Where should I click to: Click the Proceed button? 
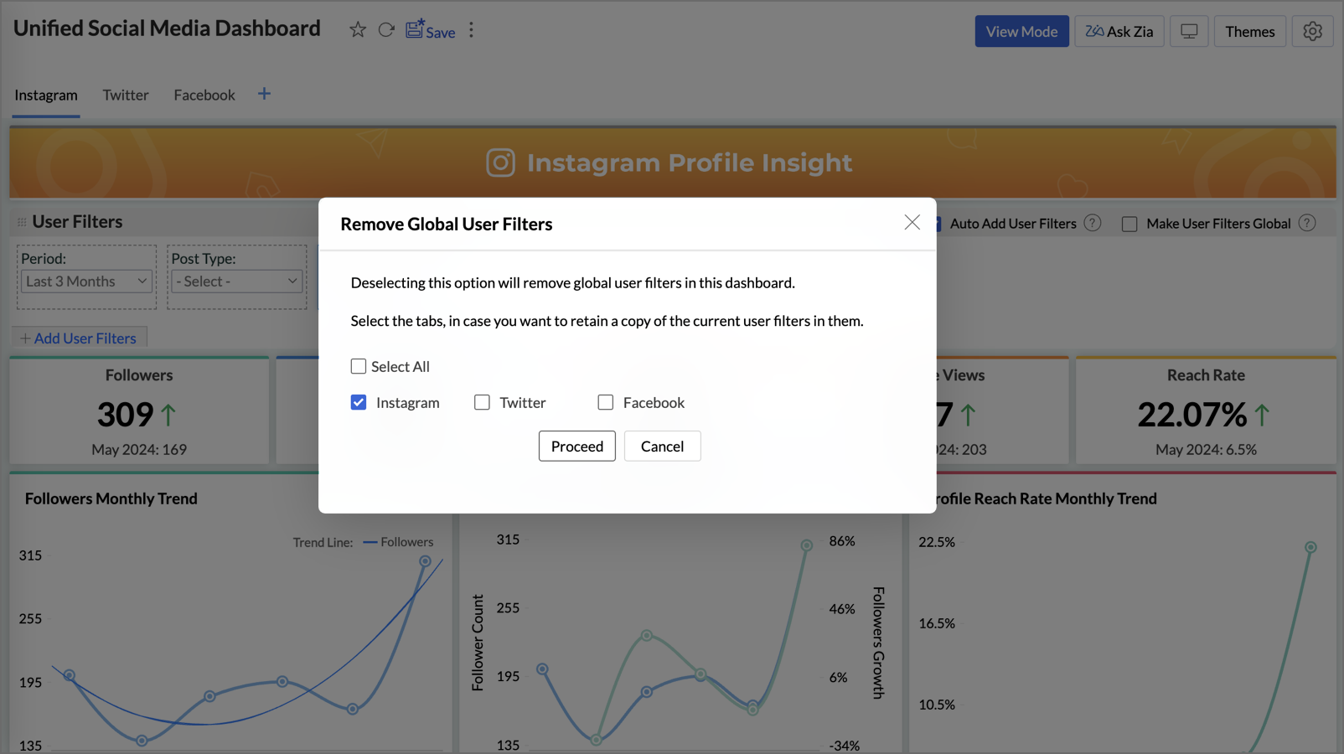coord(577,446)
